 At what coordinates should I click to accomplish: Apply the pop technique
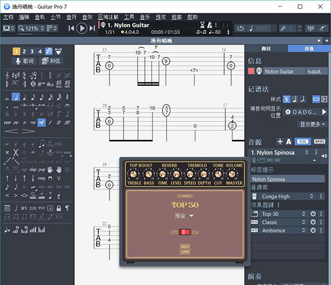pyautogui.click(x=41, y=169)
